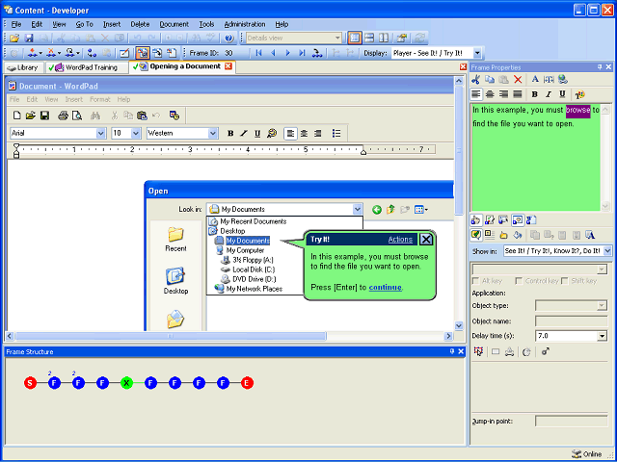Open the Display player mode dropdown
The height and width of the screenshot is (462, 617).
(477, 53)
